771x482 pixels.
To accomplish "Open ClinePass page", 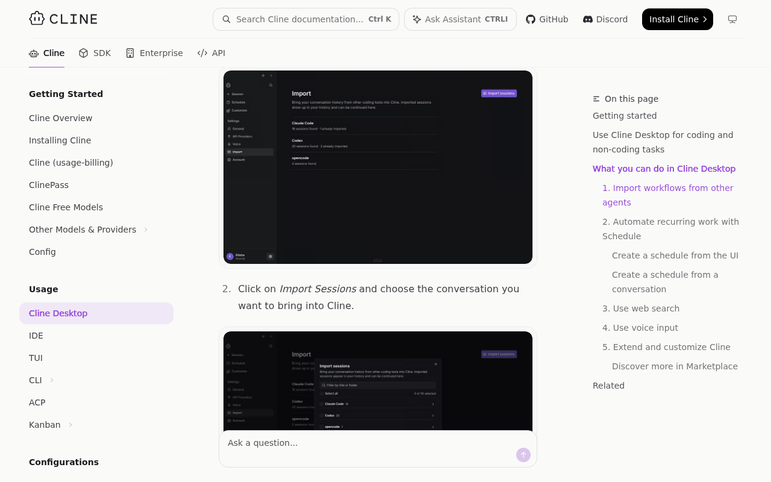I will point(96,185).
